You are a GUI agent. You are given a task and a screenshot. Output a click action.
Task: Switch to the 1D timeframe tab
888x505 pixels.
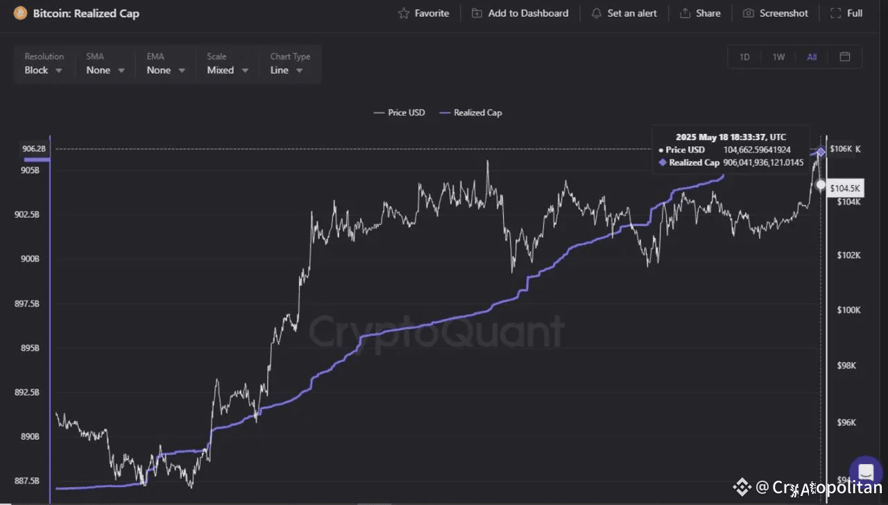[744, 57]
